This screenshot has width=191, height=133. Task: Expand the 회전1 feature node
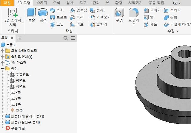[x=2, y=116]
